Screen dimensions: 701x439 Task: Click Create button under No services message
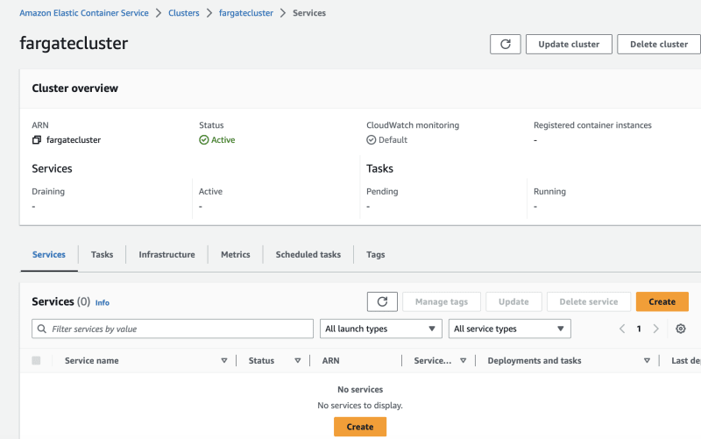point(360,427)
